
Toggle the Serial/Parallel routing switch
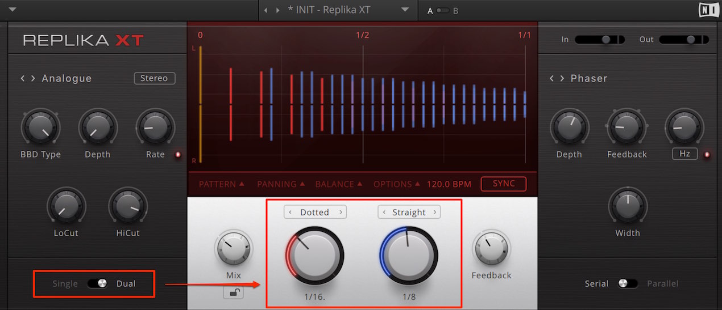(628, 283)
